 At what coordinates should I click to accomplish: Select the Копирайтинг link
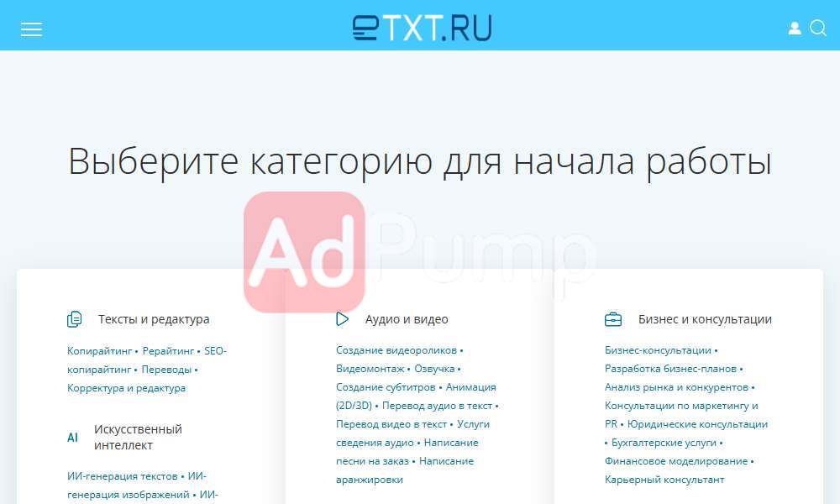point(99,351)
